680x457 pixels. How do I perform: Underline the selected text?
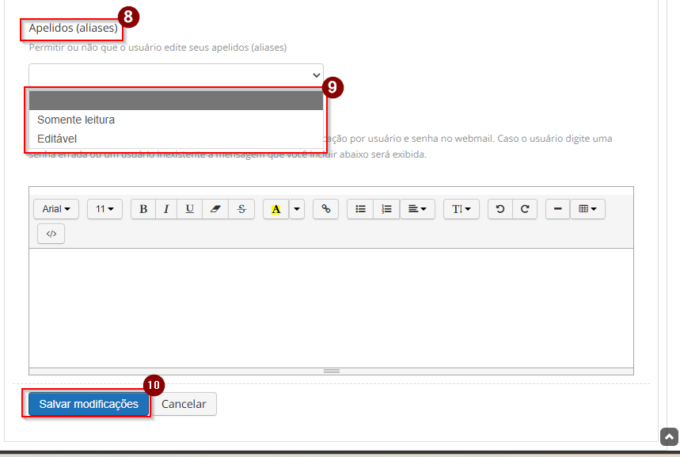pos(190,209)
